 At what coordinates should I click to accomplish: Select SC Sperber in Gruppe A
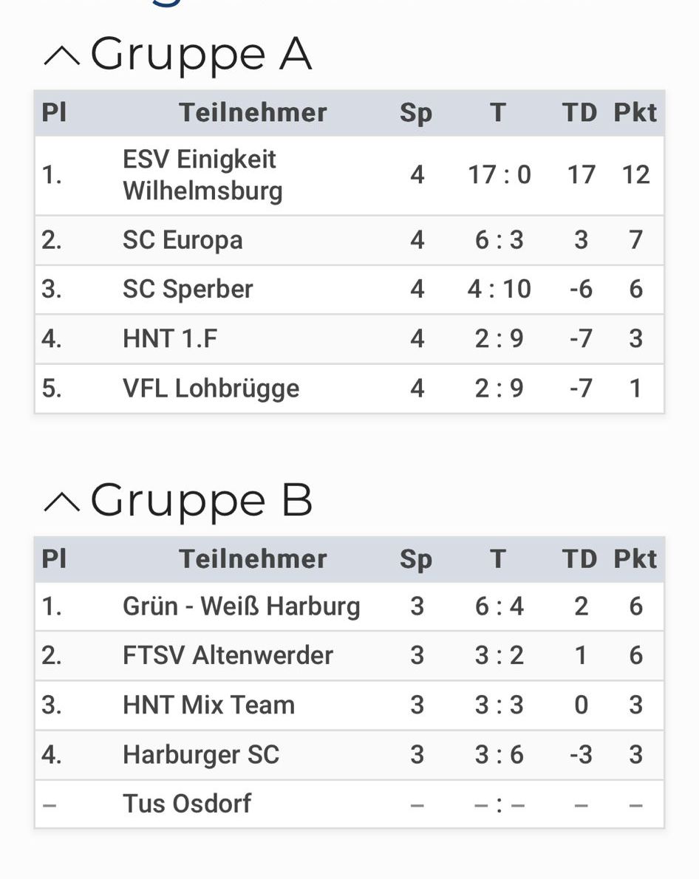click(188, 290)
